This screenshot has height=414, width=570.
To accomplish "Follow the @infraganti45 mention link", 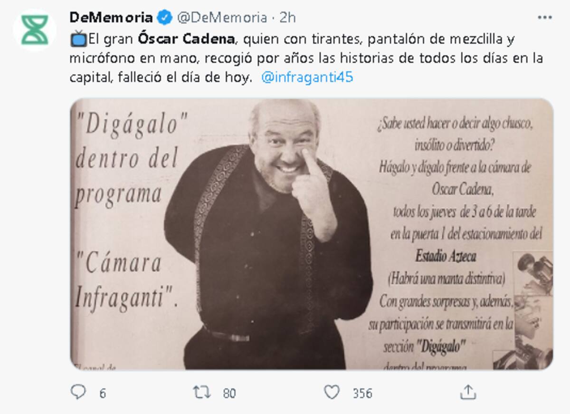I will pyautogui.click(x=307, y=77).
